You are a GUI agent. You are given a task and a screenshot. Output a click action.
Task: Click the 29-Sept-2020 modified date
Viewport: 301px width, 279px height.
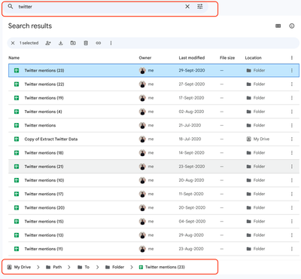[192, 70]
